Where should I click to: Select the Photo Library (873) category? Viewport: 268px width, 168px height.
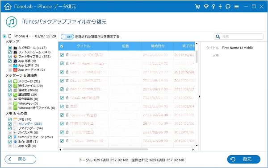pos(34,57)
